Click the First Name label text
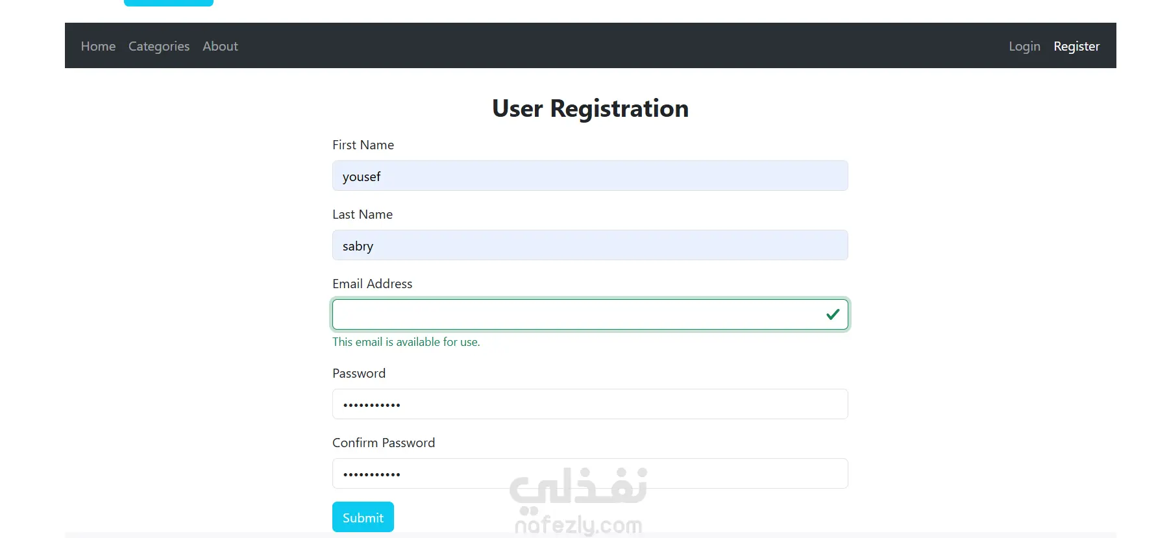The height and width of the screenshot is (538, 1156). [363, 145]
